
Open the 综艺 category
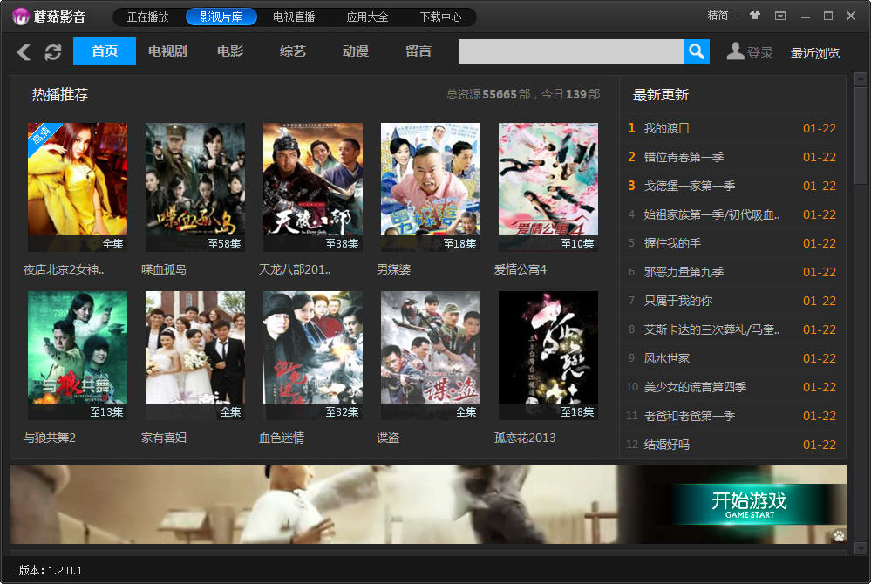(x=293, y=51)
